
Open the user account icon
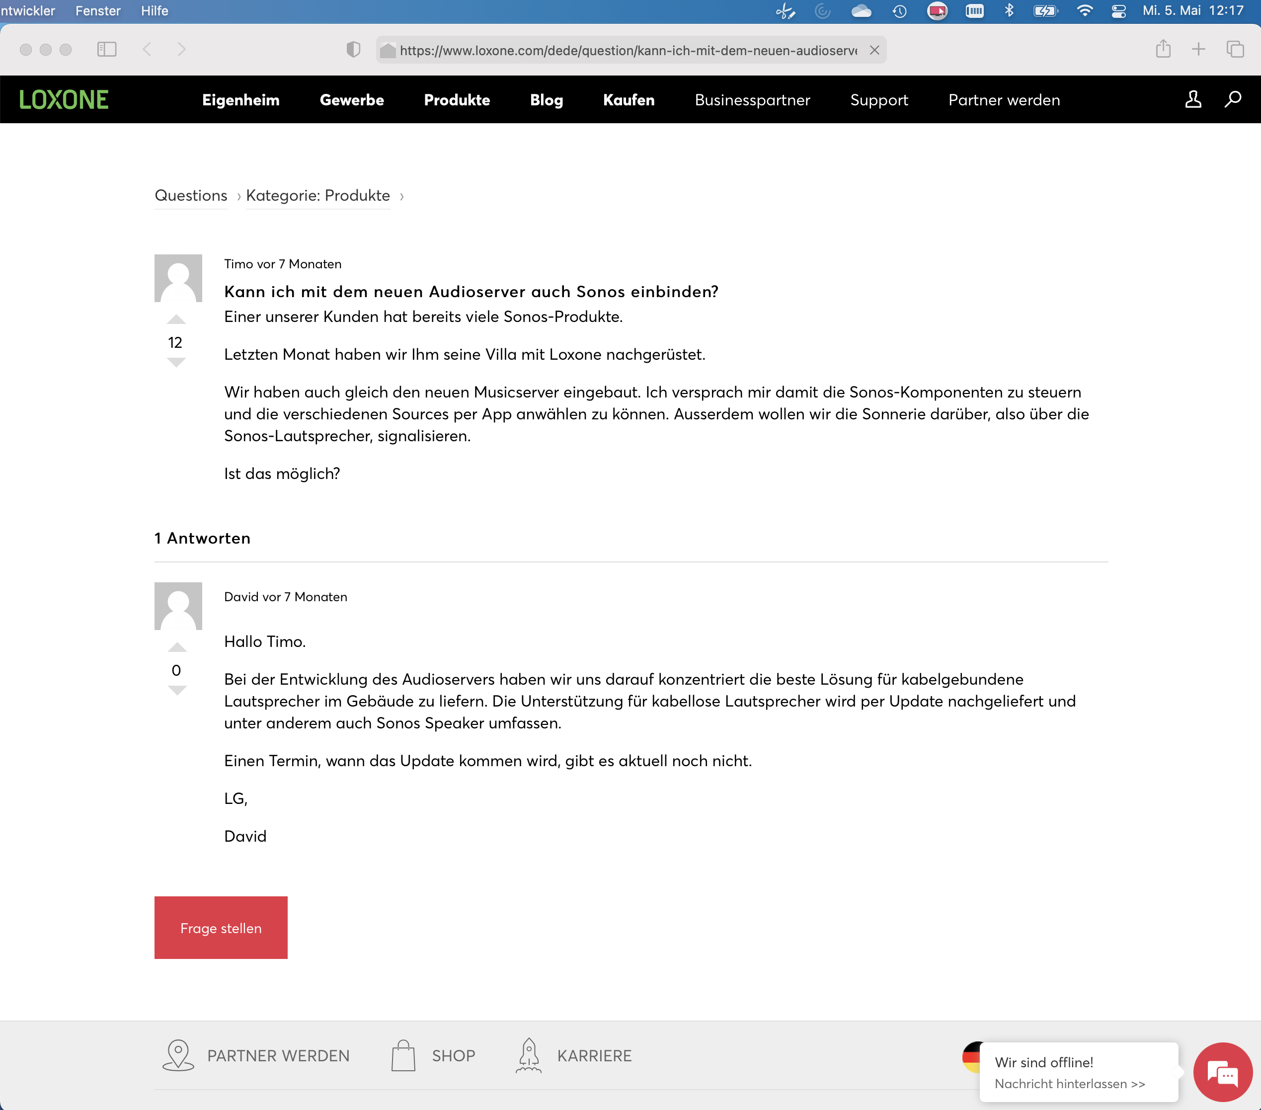click(1193, 99)
